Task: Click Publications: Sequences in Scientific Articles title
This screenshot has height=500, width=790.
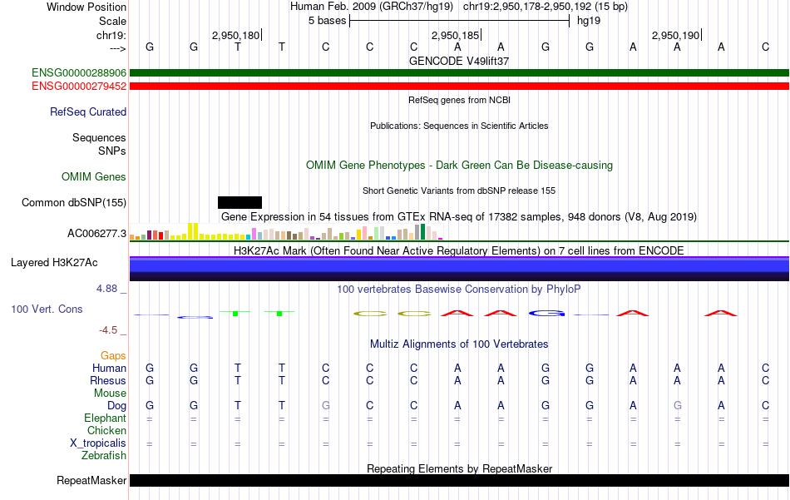Action: (459, 126)
